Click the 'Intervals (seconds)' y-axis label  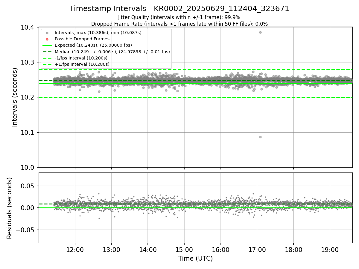(15, 97)
